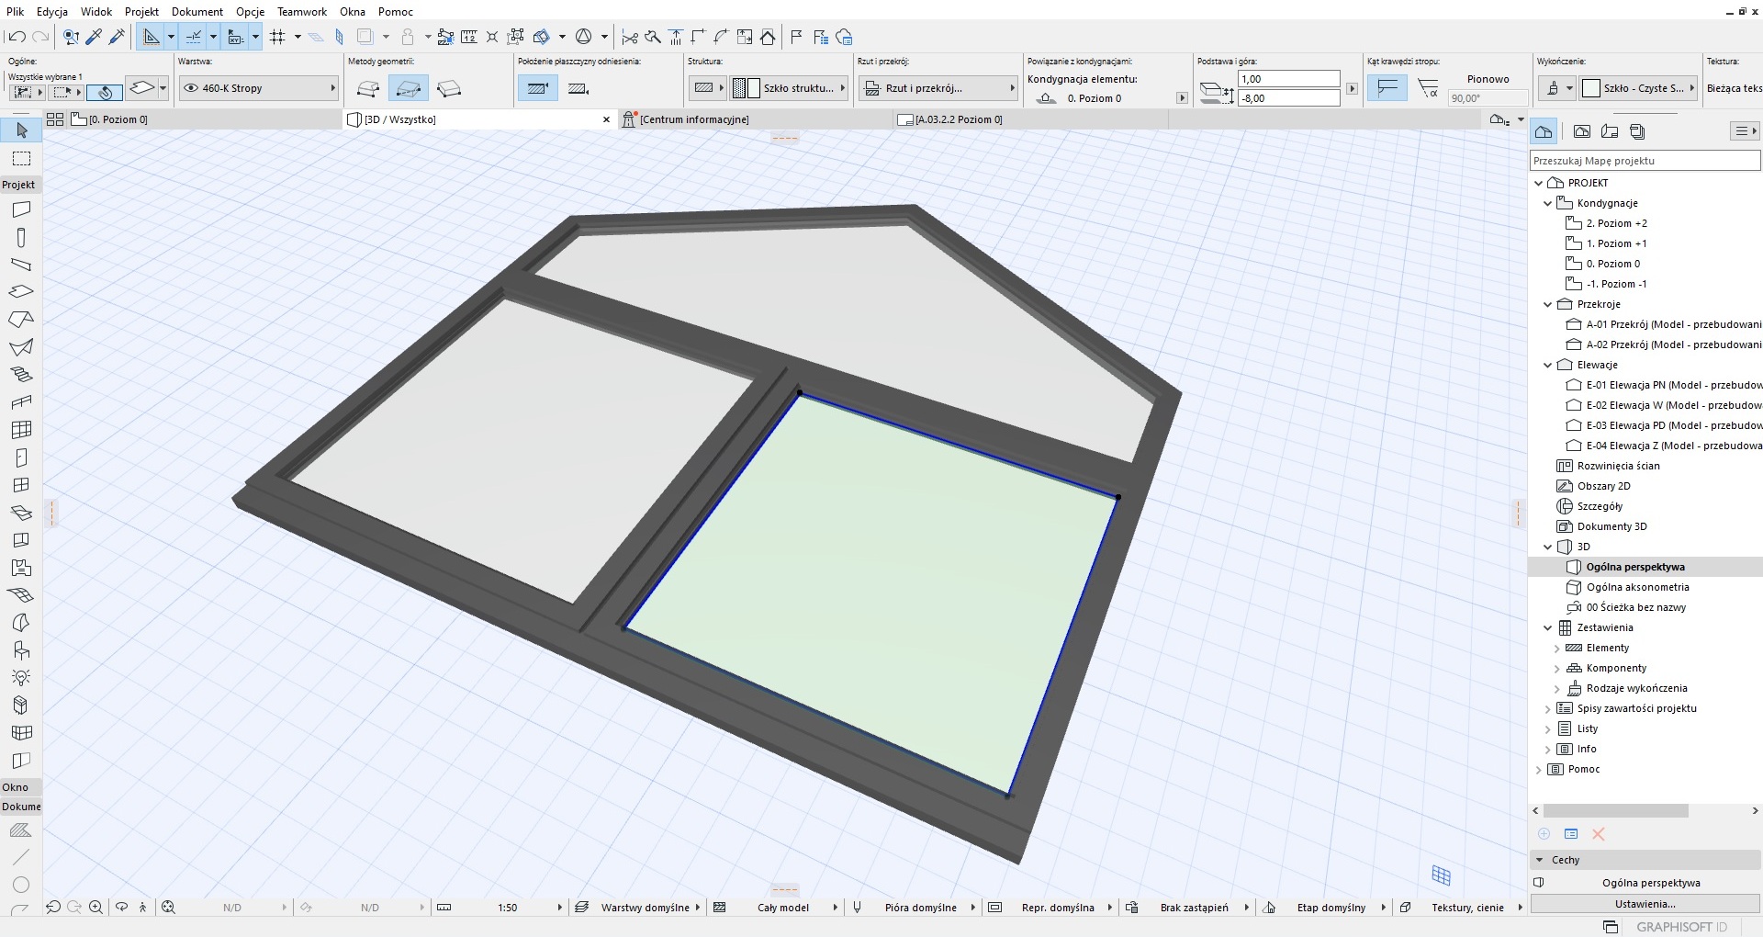
Task: Select the Stair tool in toolbox
Action: coord(21,375)
